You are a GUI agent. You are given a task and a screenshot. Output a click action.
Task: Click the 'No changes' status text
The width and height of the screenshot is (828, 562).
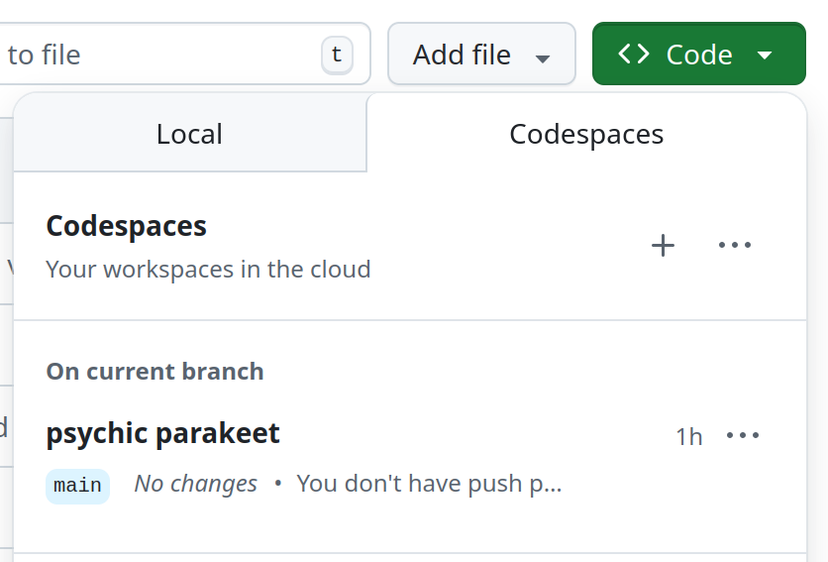tap(196, 484)
